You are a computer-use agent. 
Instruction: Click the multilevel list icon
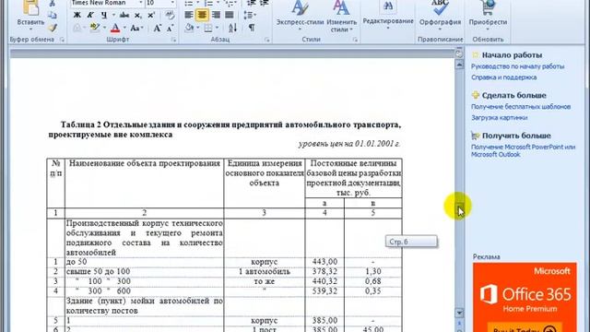pyautogui.click(x=229, y=4)
